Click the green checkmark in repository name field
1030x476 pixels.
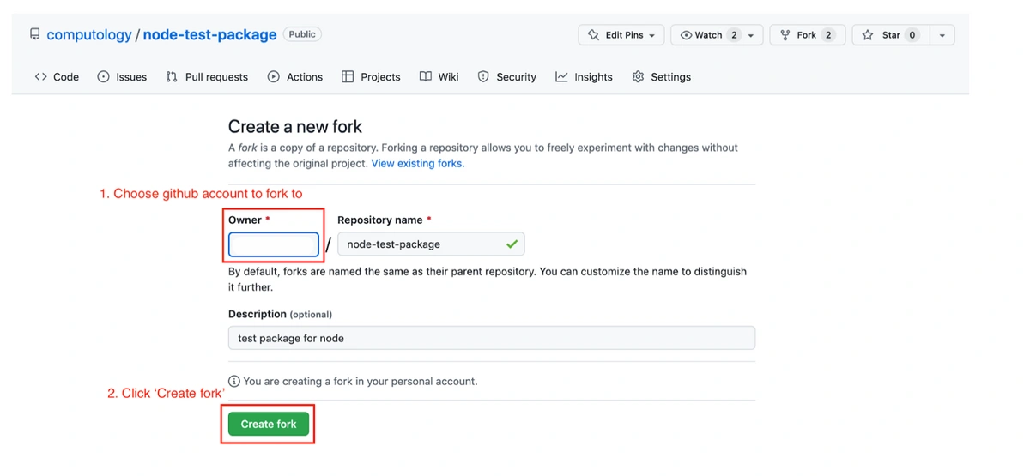tap(512, 244)
